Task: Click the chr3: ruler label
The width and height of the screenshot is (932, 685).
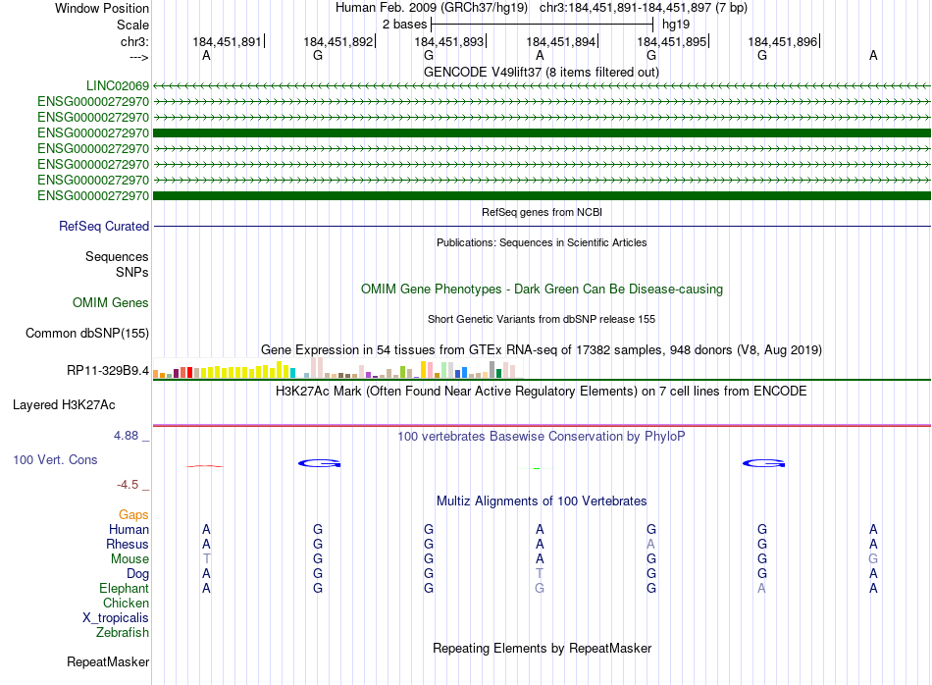Action: point(134,41)
